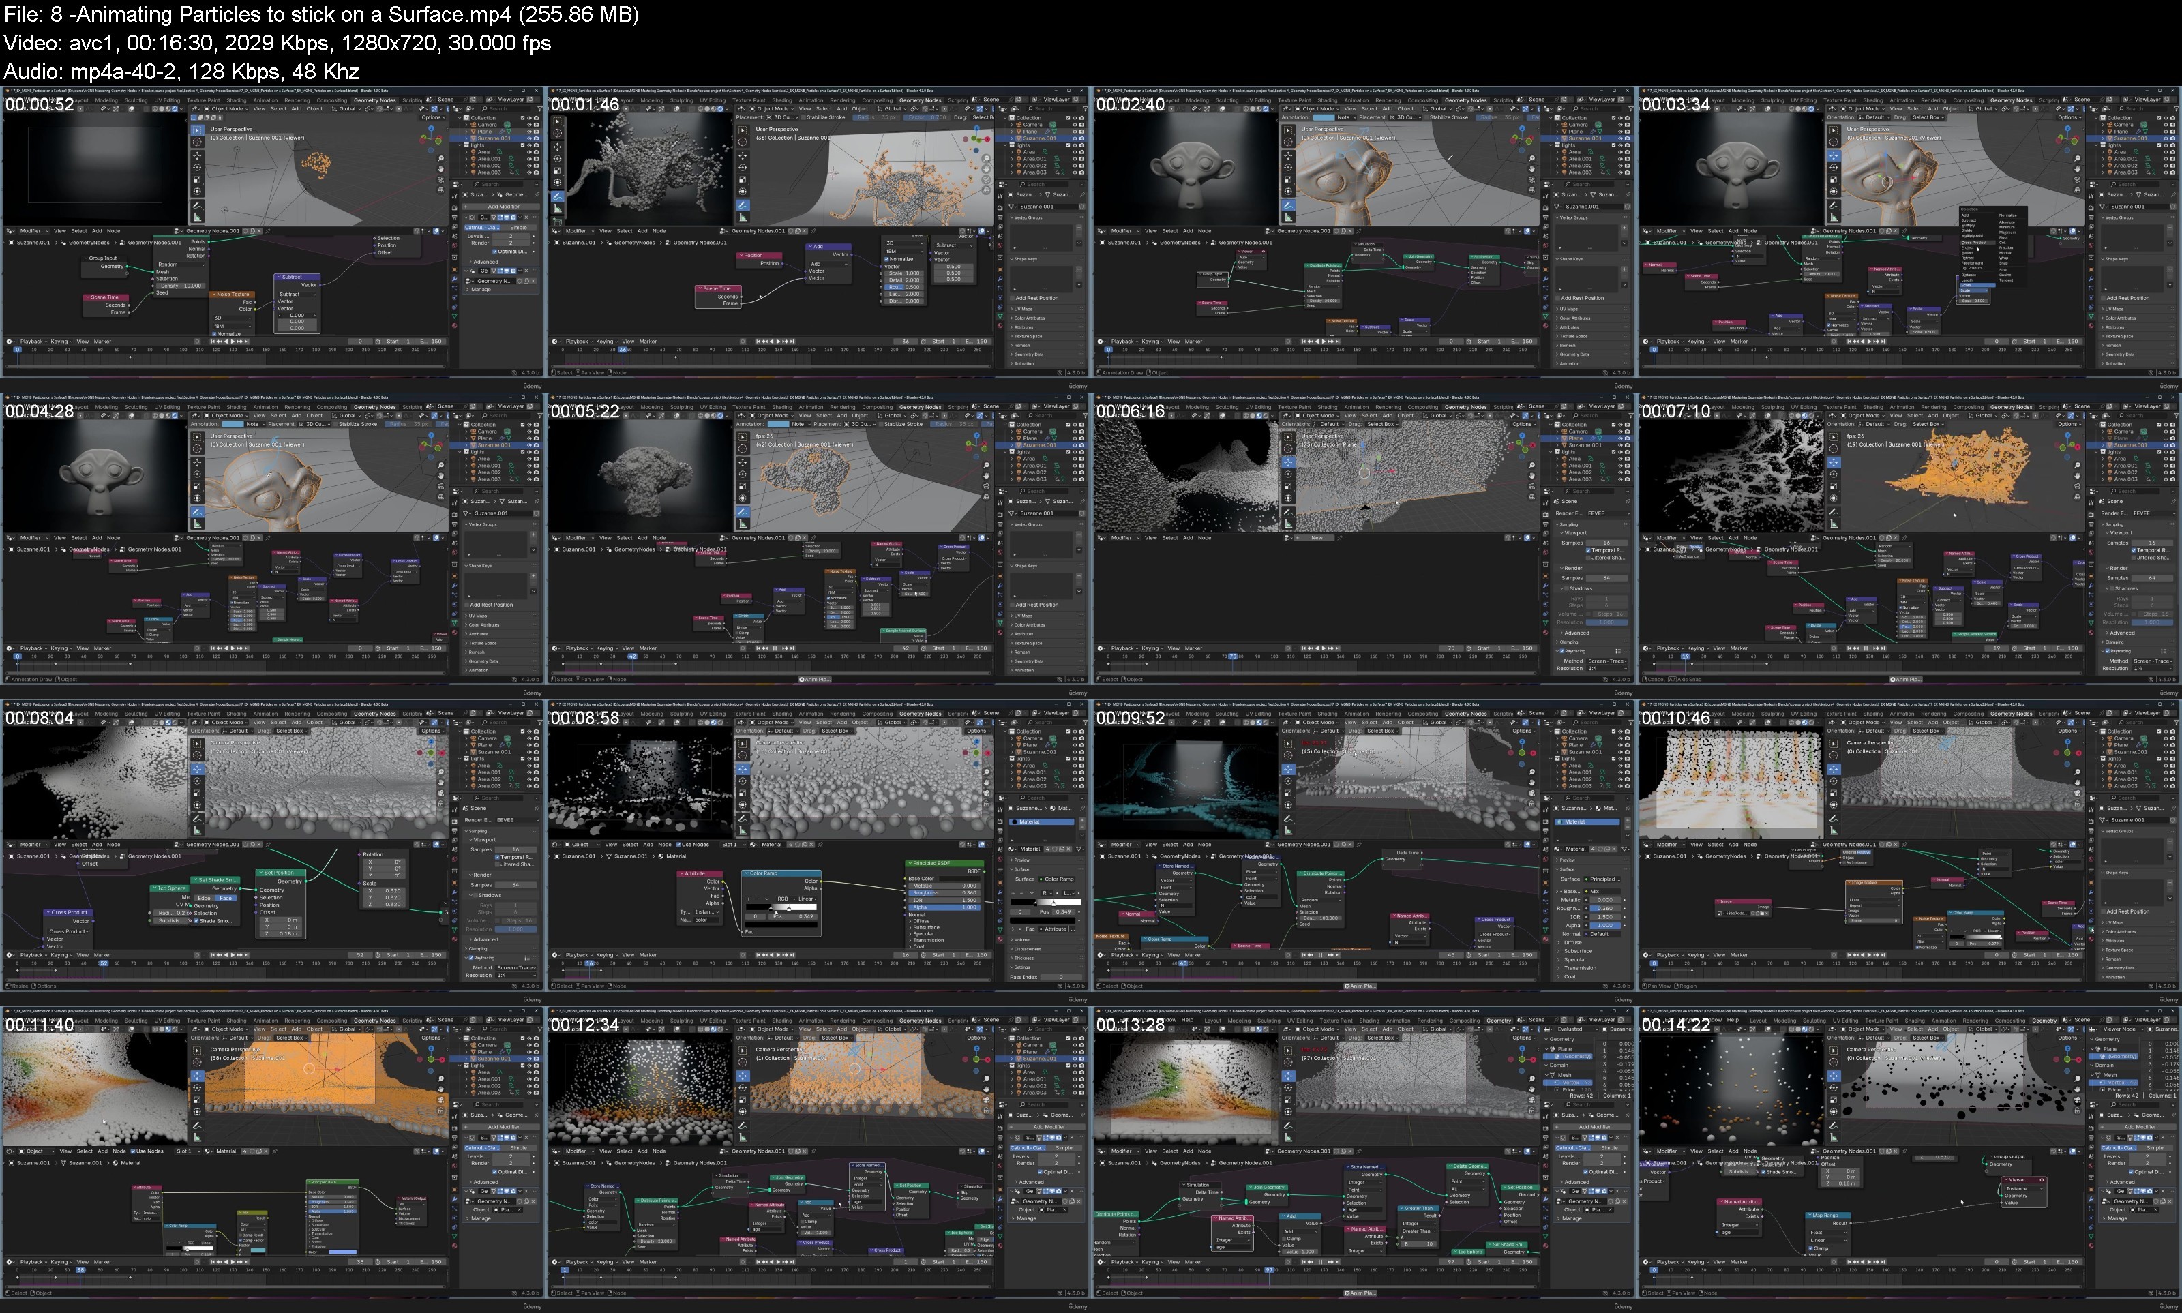2182x1313 pixels.
Task: In the 00:00:52 frame, toggle the Normalize checkbox
Action: pos(214,335)
